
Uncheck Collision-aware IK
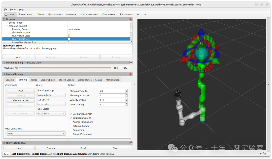(x=71, y=118)
